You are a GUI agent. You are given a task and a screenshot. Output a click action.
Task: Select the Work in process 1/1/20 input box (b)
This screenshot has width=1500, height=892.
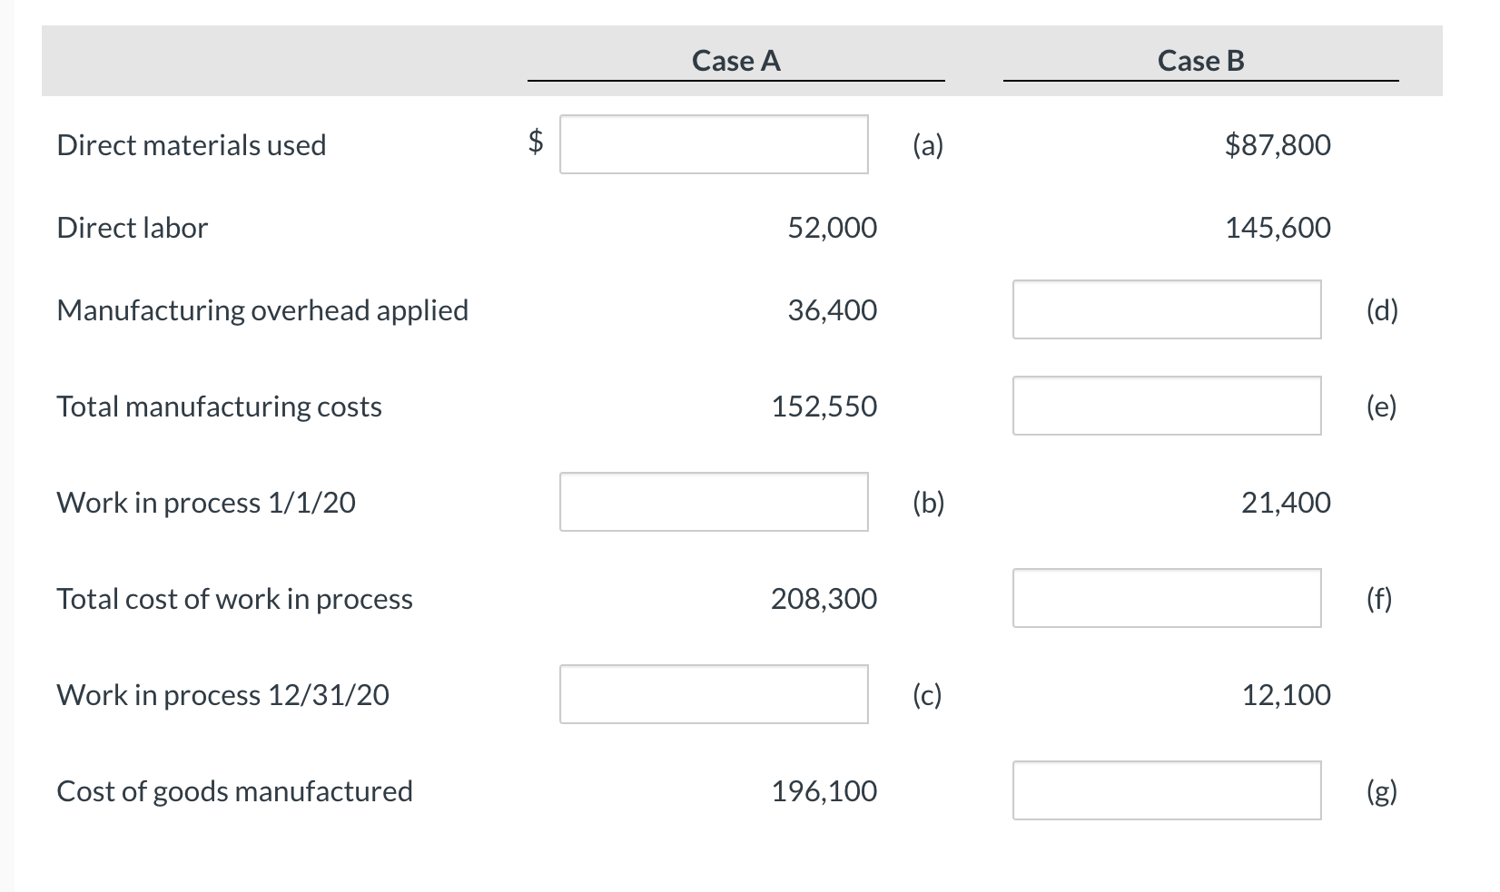[x=714, y=501]
